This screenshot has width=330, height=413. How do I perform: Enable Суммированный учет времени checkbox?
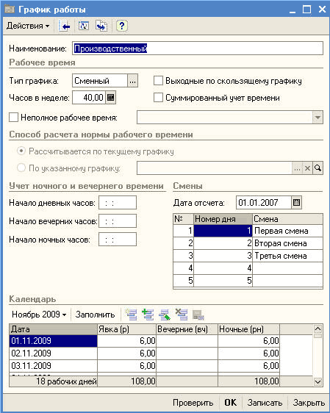click(x=158, y=98)
